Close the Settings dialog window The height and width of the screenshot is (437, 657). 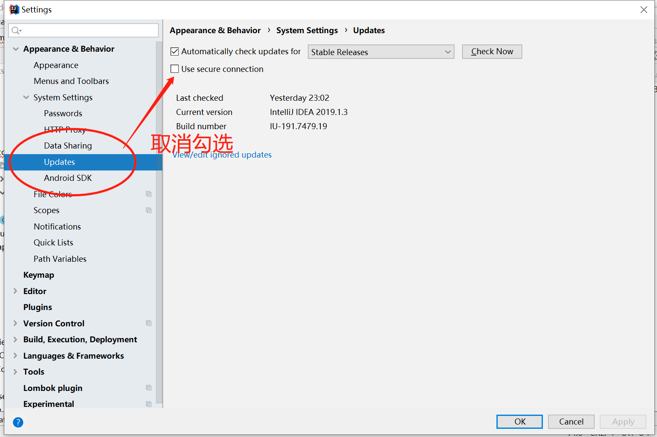tap(644, 9)
